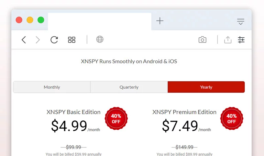Open the four-square tab grid view
The image size is (264, 156).
pos(71,40)
